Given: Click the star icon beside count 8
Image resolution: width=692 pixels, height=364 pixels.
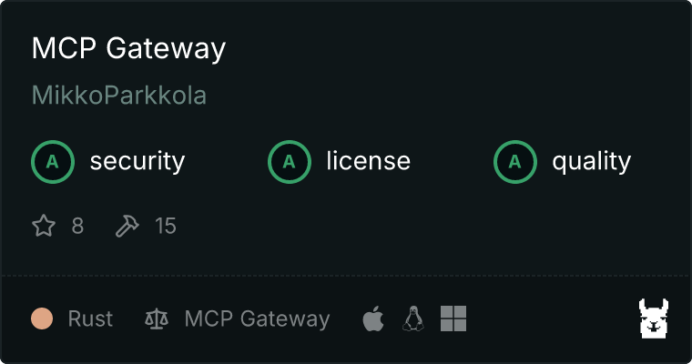Looking at the screenshot, I should pyautogui.click(x=44, y=226).
